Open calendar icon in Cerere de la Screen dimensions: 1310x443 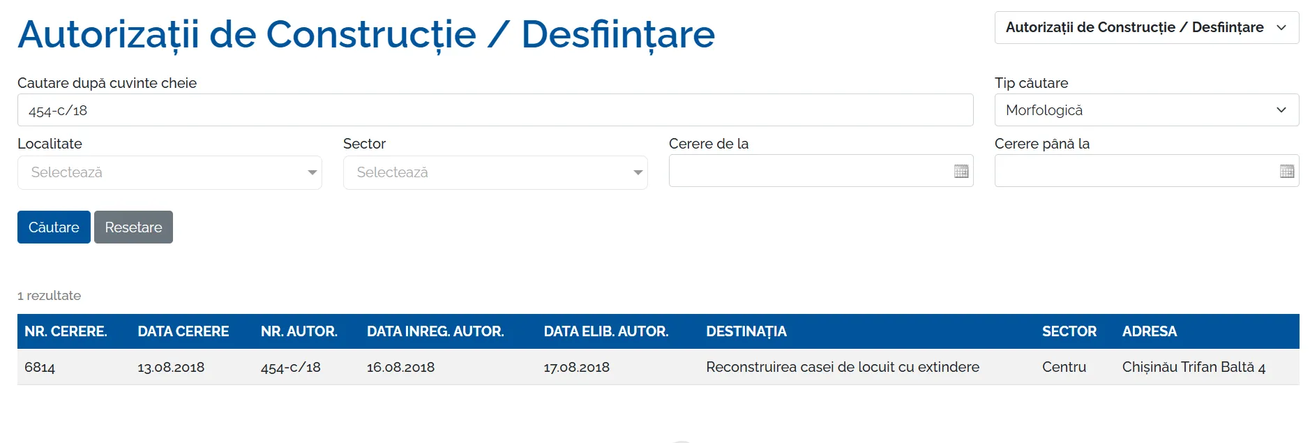click(961, 172)
